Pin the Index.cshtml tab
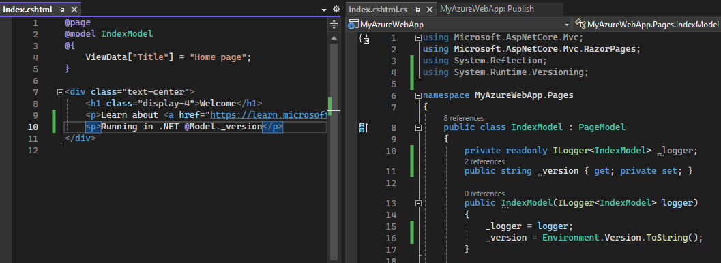Screen dimensions: 721x263 pos(61,9)
